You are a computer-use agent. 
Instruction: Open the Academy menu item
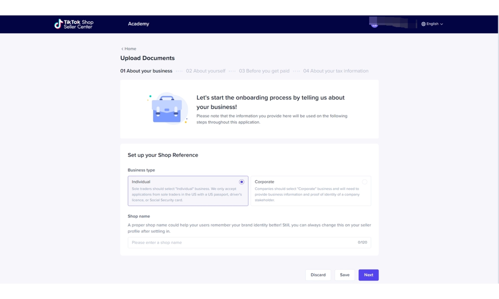138,24
